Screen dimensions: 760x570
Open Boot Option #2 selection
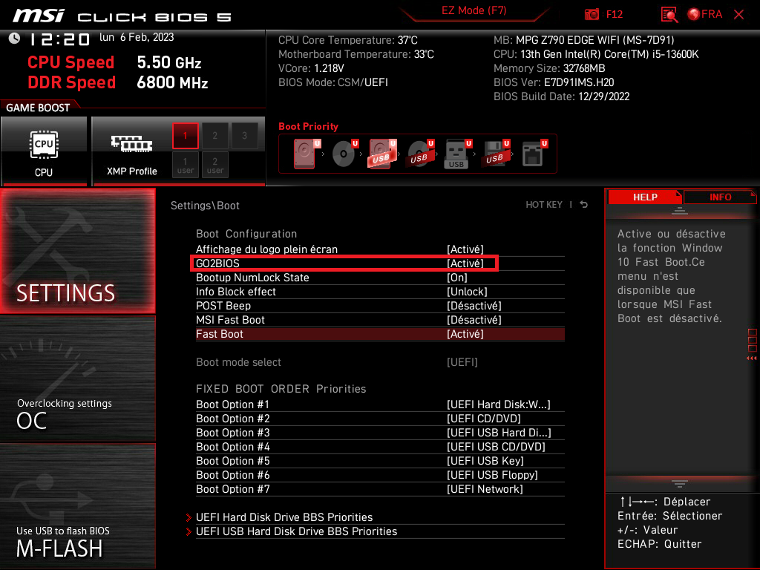380,419
